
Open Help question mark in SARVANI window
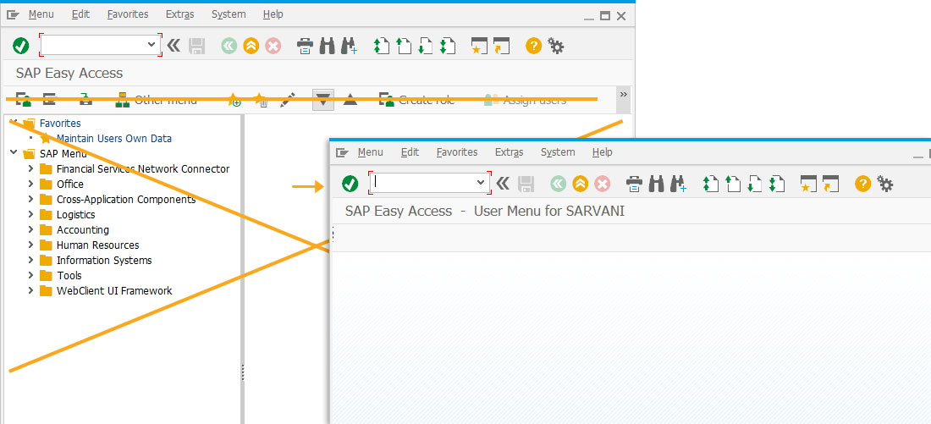coord(862,184)
